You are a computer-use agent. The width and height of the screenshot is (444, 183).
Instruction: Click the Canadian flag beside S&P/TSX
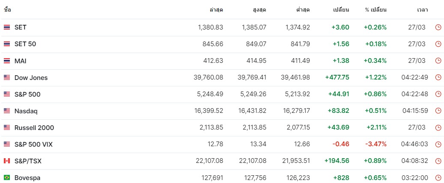pyautogui.click(x=7, y=161)
